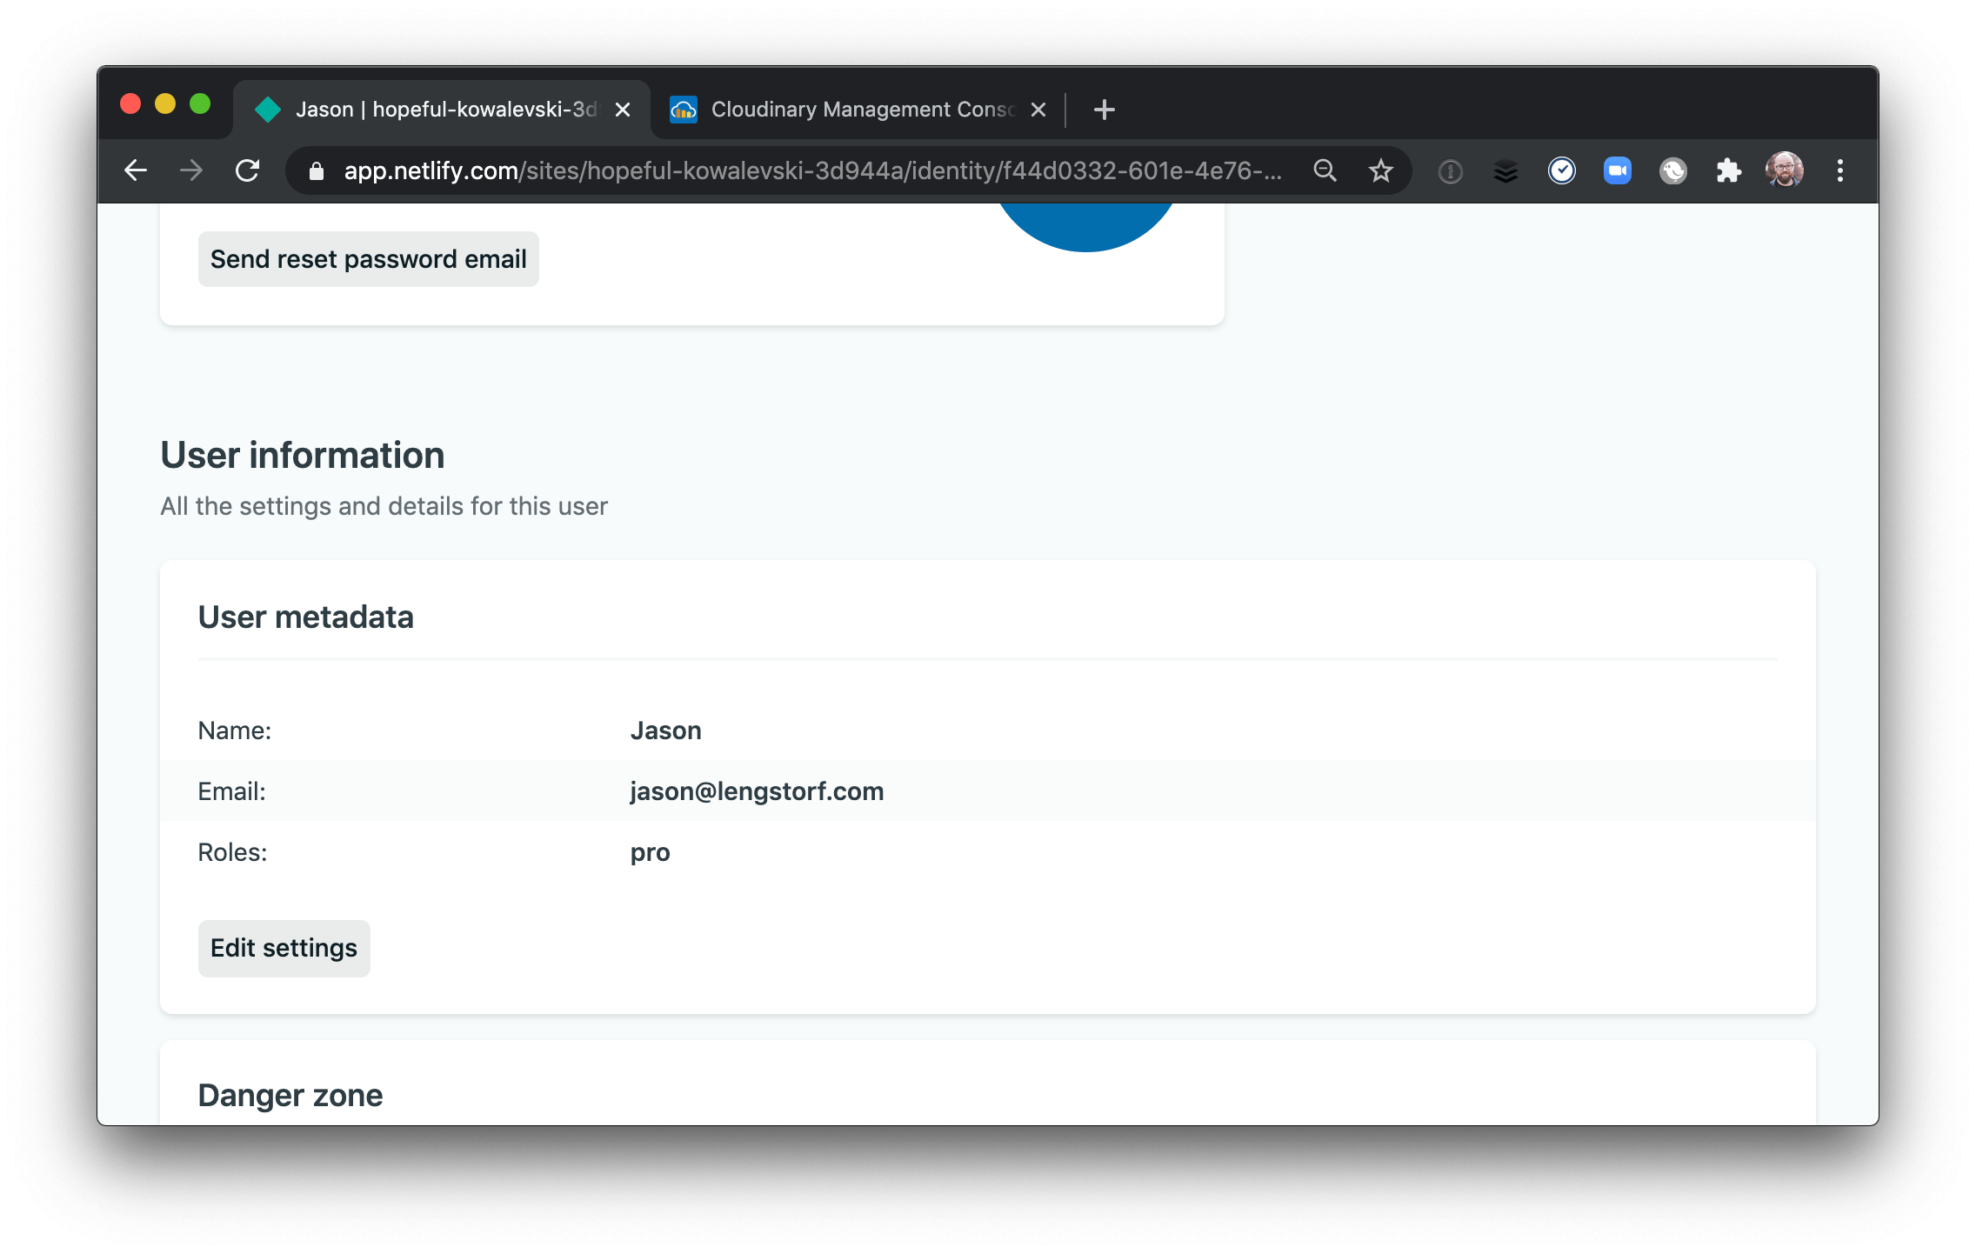Open the Chrome profile avatar menu
This screenshot has height=1254, width=1976.
(x=1784, y=170)
